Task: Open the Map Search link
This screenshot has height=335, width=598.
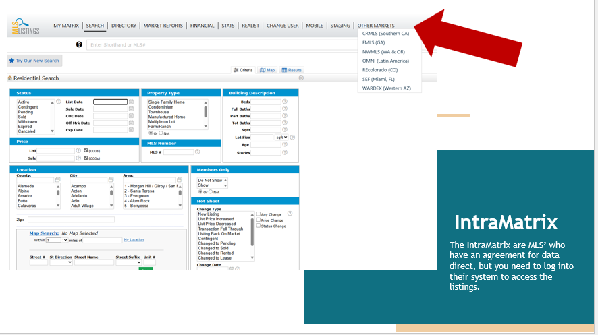Action: coord(44,233)
